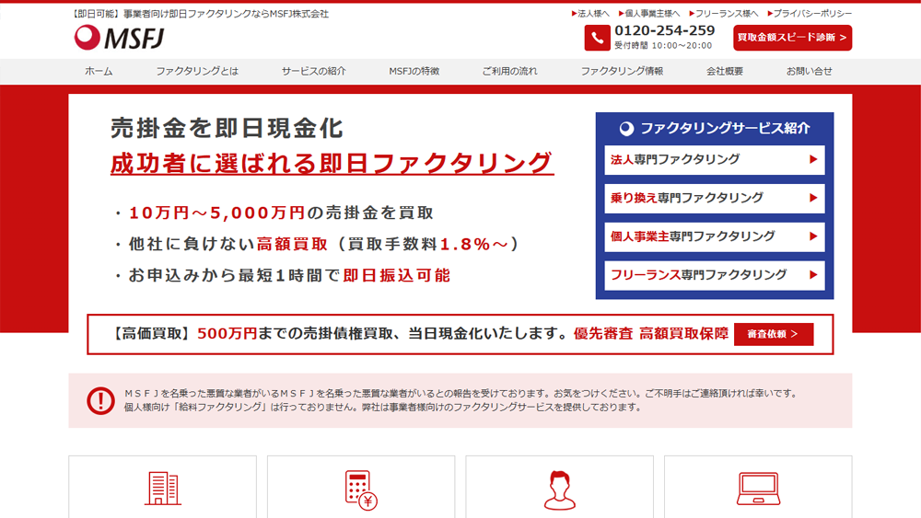The width and height of the screenshot is (921, 518).
Task: Click 優先審査 高額買取保障 text
Action: [x=651, y=334]
